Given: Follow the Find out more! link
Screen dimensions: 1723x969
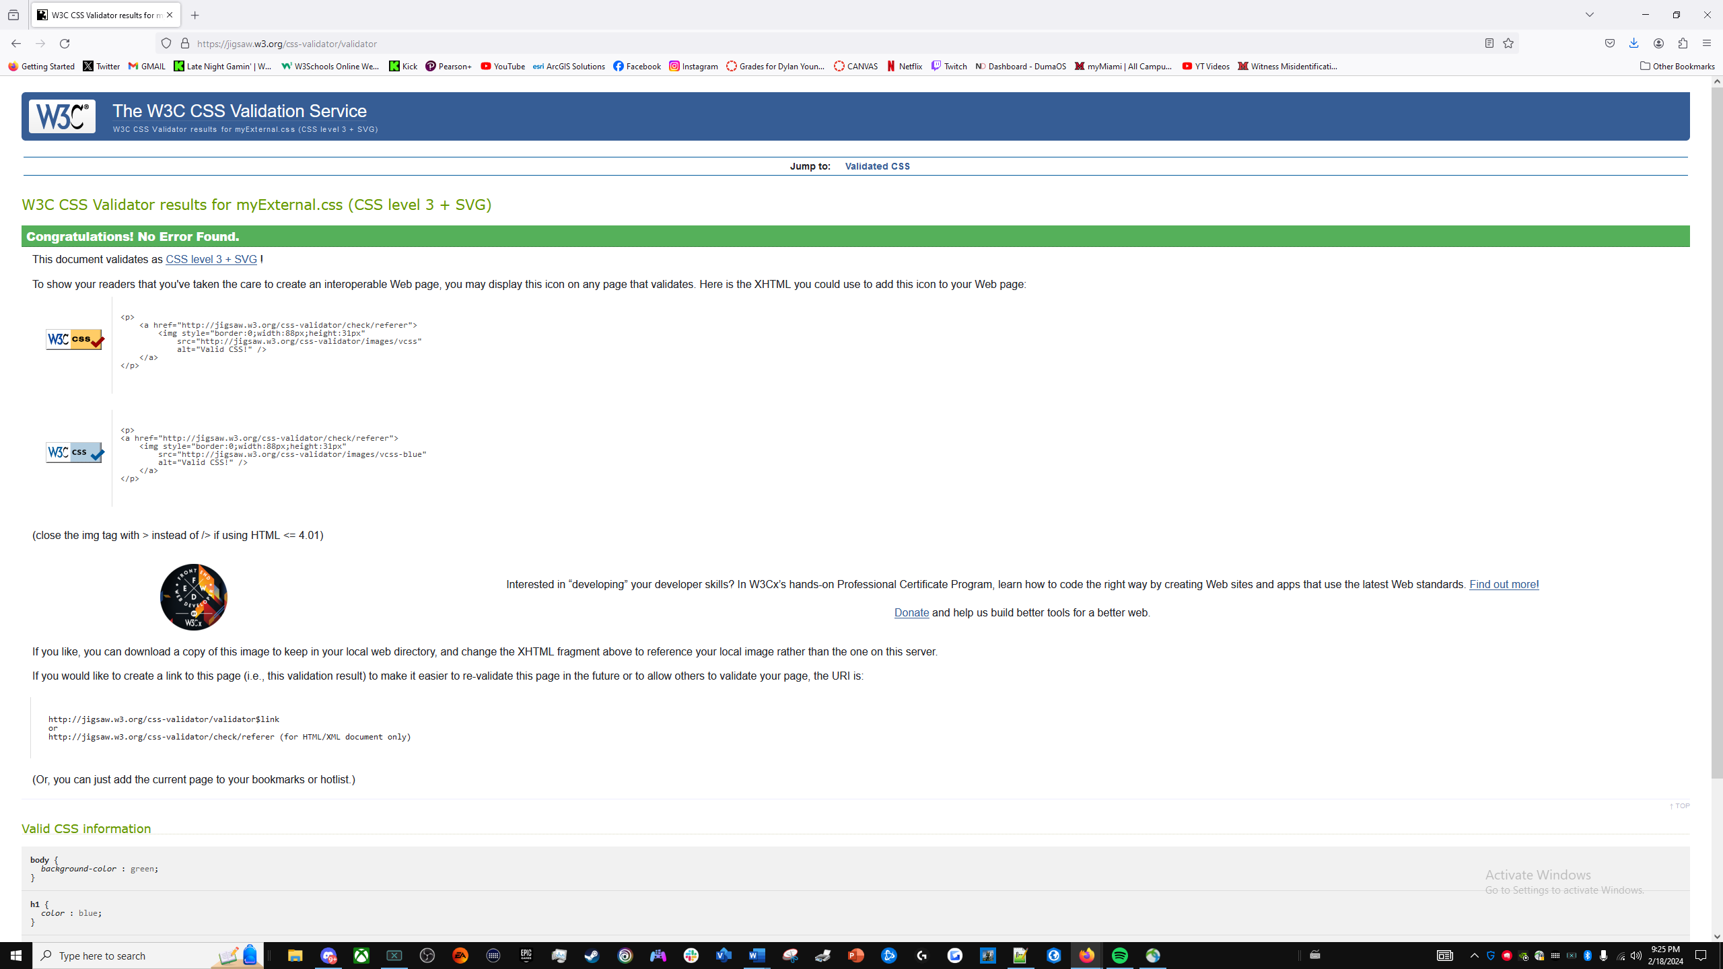Looking at the screenshot, I should click(x=1504, y=584).
